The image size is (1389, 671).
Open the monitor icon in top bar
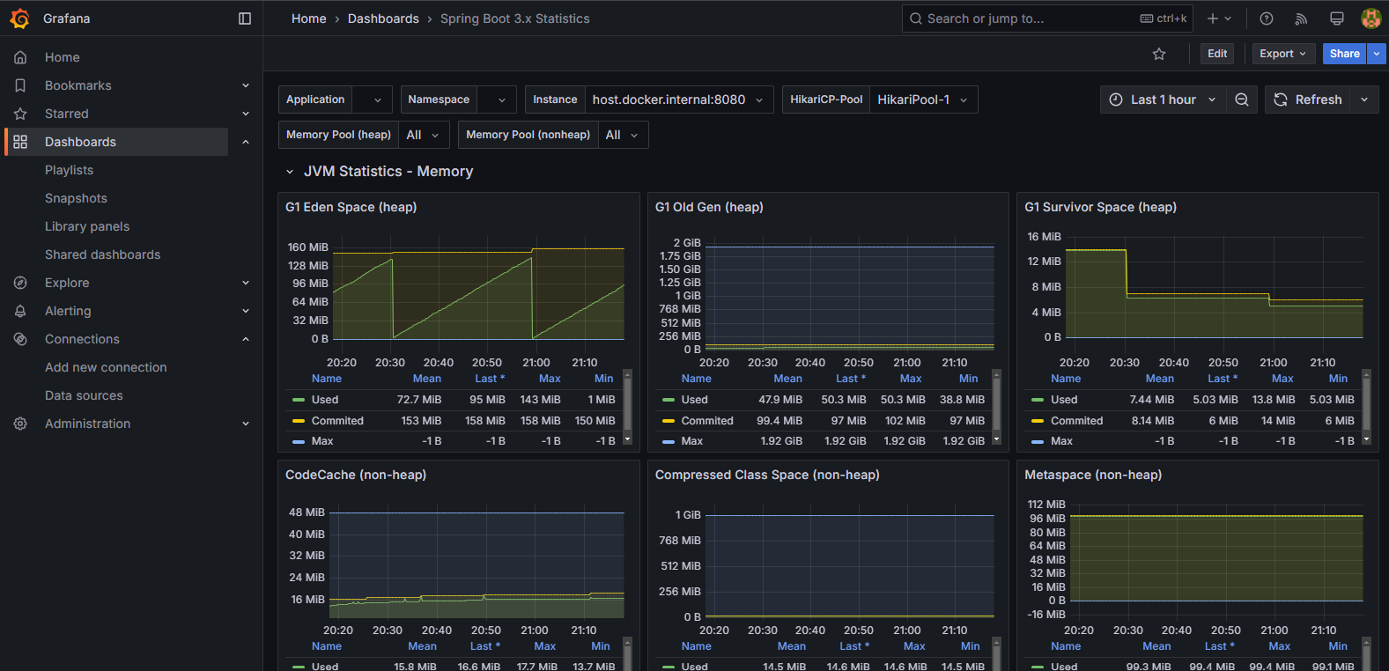click(x=1337, y=18)
